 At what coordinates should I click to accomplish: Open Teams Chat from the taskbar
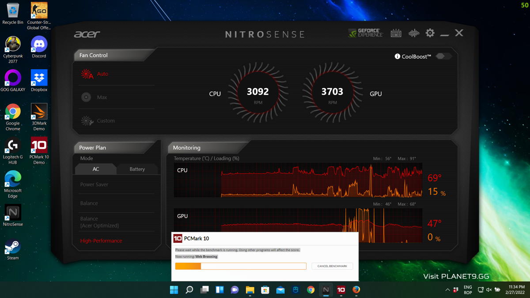pyautogui.click(x=235, y=290)
